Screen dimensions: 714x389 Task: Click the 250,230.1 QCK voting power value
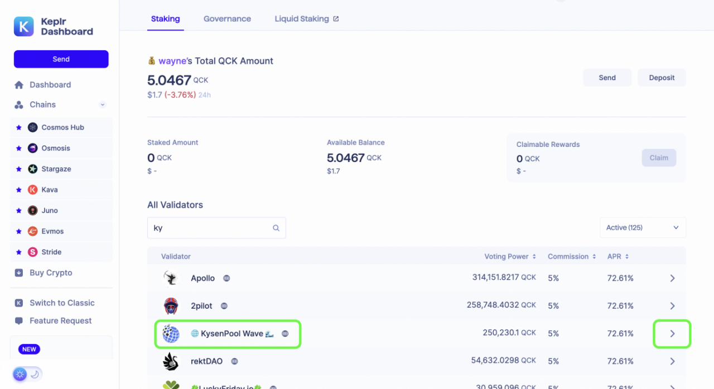pos(509,333)
